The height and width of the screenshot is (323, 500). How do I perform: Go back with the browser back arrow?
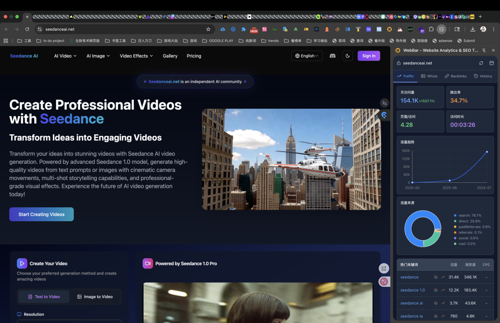point(6,29)
